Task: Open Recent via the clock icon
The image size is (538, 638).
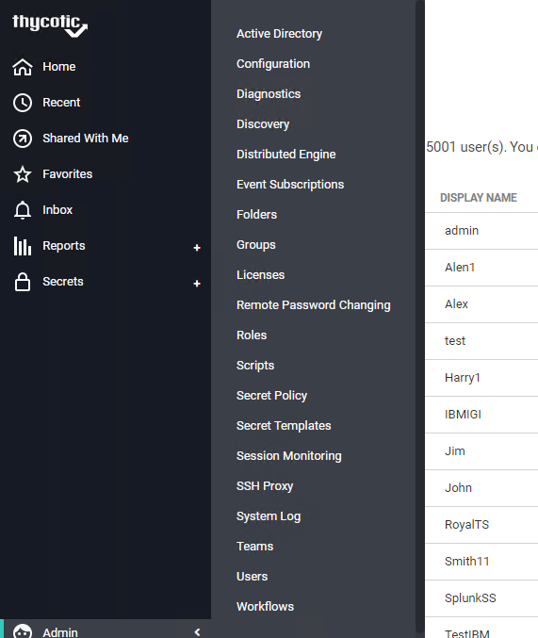Action: click(x=23, y=103)
